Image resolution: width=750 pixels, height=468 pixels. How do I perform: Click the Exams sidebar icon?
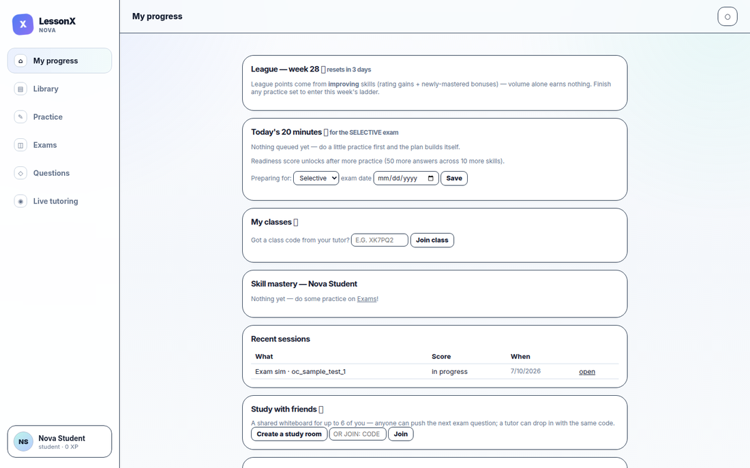tap(20, 145)
